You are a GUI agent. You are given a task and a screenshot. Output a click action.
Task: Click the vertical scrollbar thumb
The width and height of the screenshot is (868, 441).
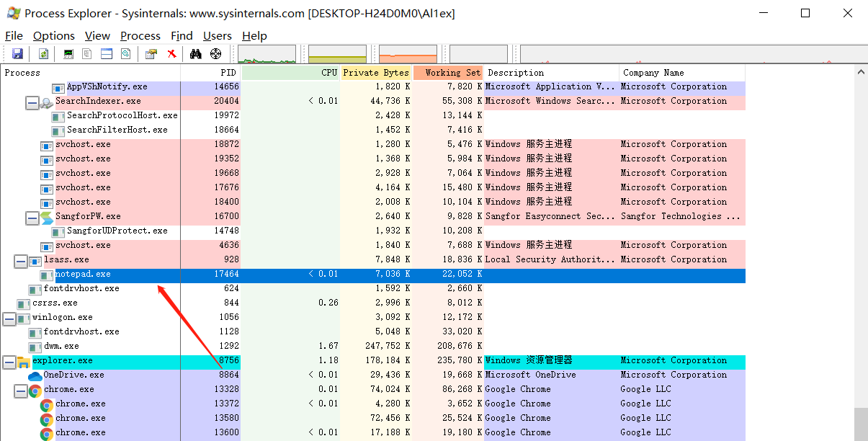point(862,424)
